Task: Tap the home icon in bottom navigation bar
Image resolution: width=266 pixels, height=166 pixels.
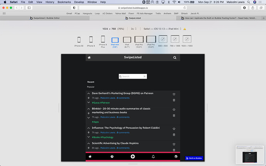Action: [x=90, y=156]
